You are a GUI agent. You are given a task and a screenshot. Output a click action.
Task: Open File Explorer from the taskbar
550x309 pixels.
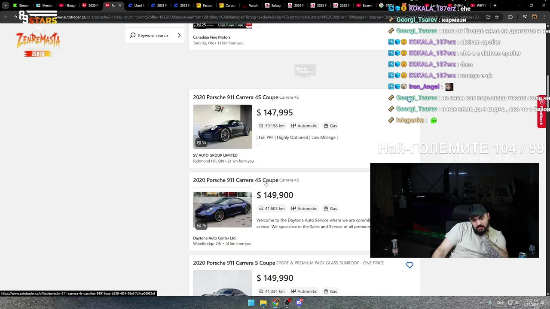pyautogui.click(x=263, y=303)
